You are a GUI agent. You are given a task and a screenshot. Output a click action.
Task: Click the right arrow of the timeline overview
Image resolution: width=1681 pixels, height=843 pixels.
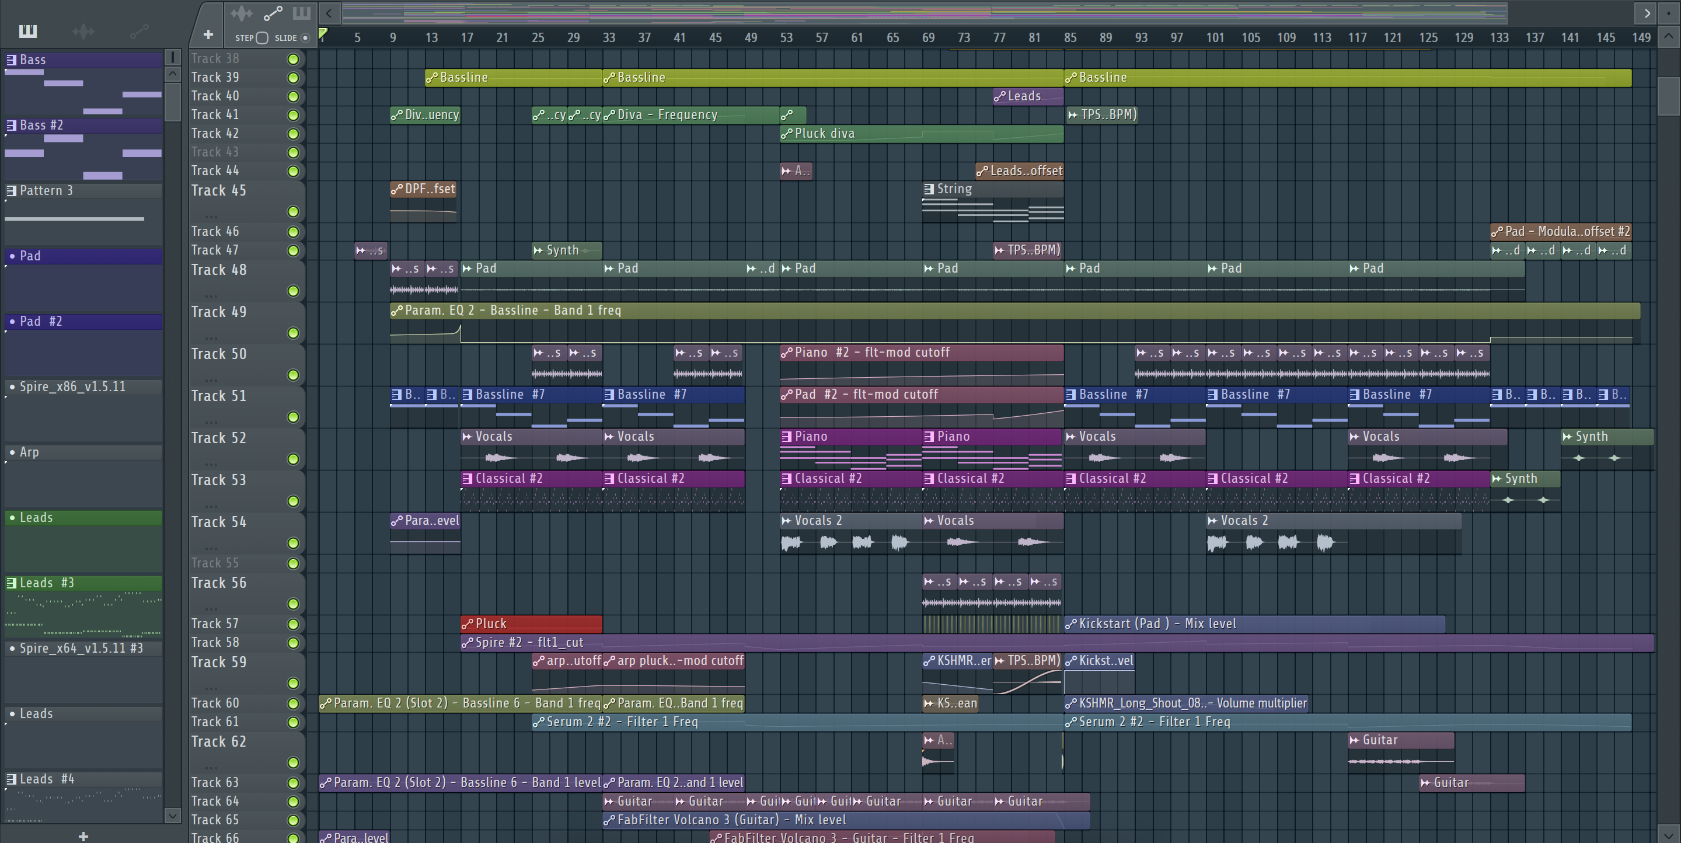coord(1647,13)
